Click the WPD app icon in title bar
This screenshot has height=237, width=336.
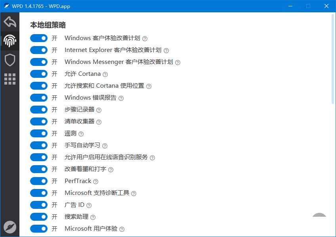7,6
